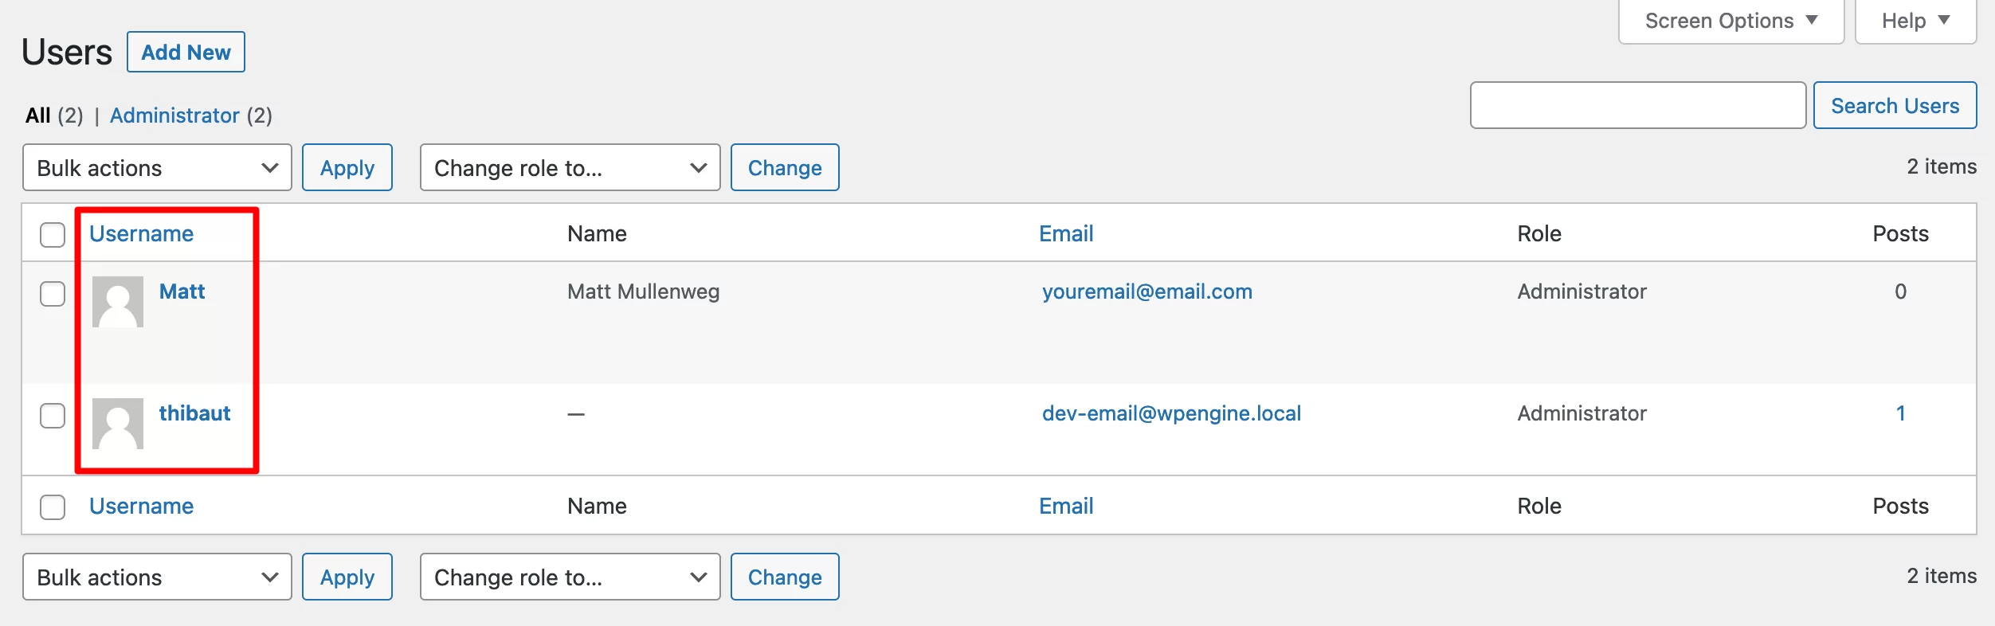This screenshot has width=1995, height=626.
Task: Expand the Help tab
Action: [x=1915, y=21]
